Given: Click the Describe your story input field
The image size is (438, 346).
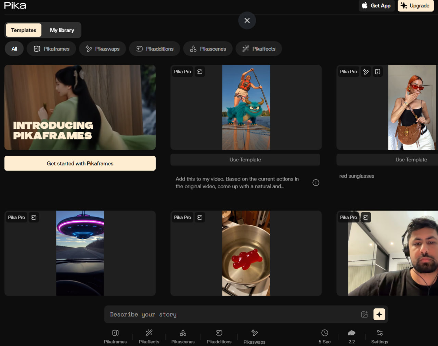Looking at the screenshot, I should tap(233, 314).
